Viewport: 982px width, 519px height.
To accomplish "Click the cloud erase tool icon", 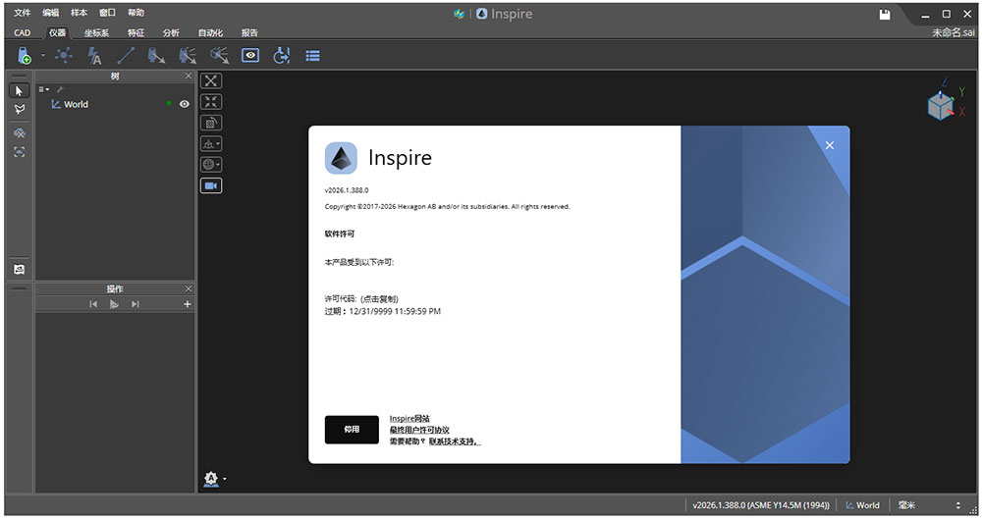I will click(x=20, y=133).
